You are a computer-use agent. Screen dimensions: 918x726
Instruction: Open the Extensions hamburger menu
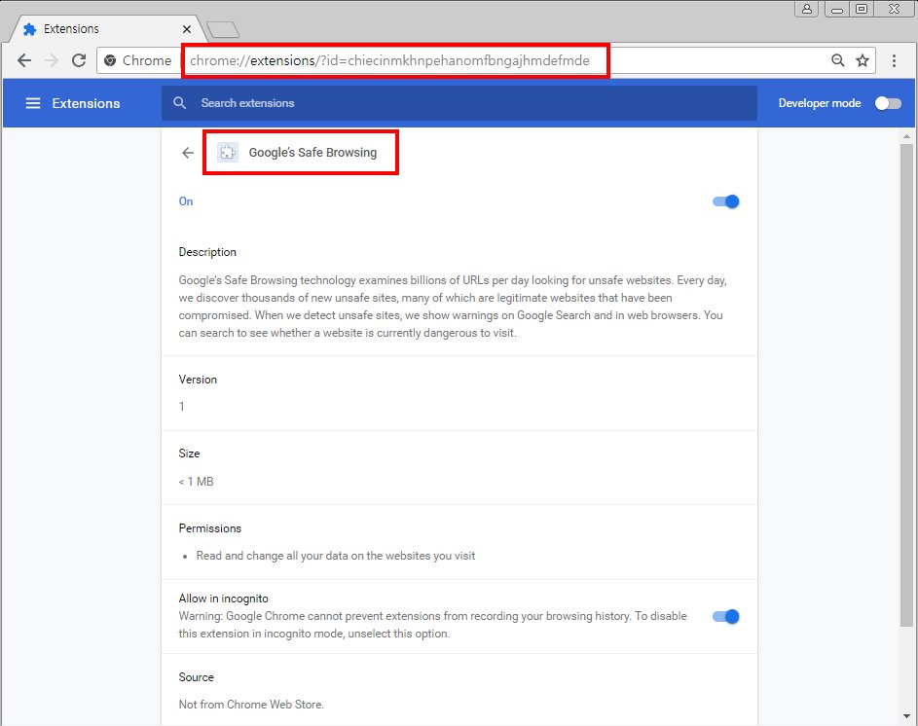(x=33, y=103)
